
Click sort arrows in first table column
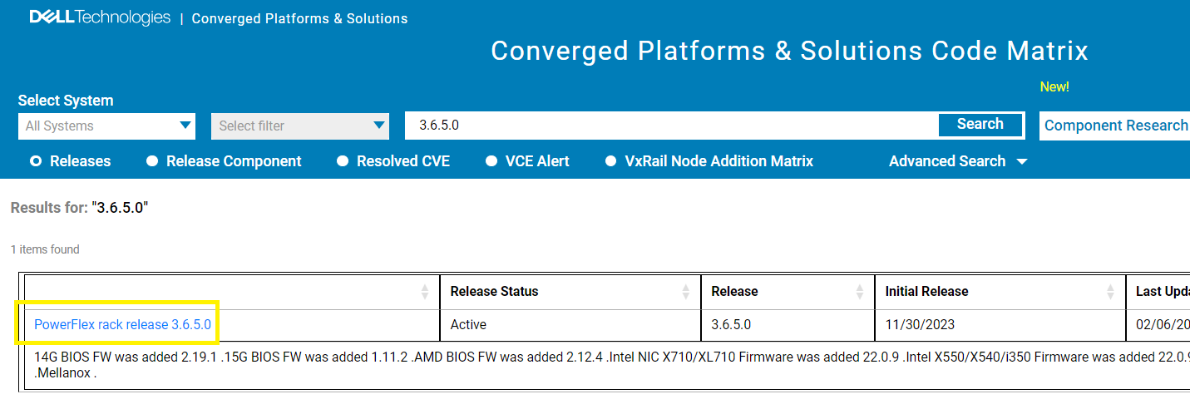tap(425, 292)
